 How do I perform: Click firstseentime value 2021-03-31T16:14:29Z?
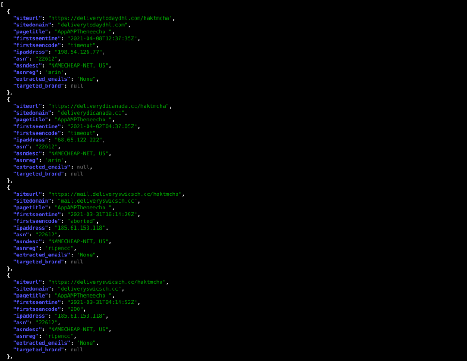pyautogui.click(x=102, y=215)
